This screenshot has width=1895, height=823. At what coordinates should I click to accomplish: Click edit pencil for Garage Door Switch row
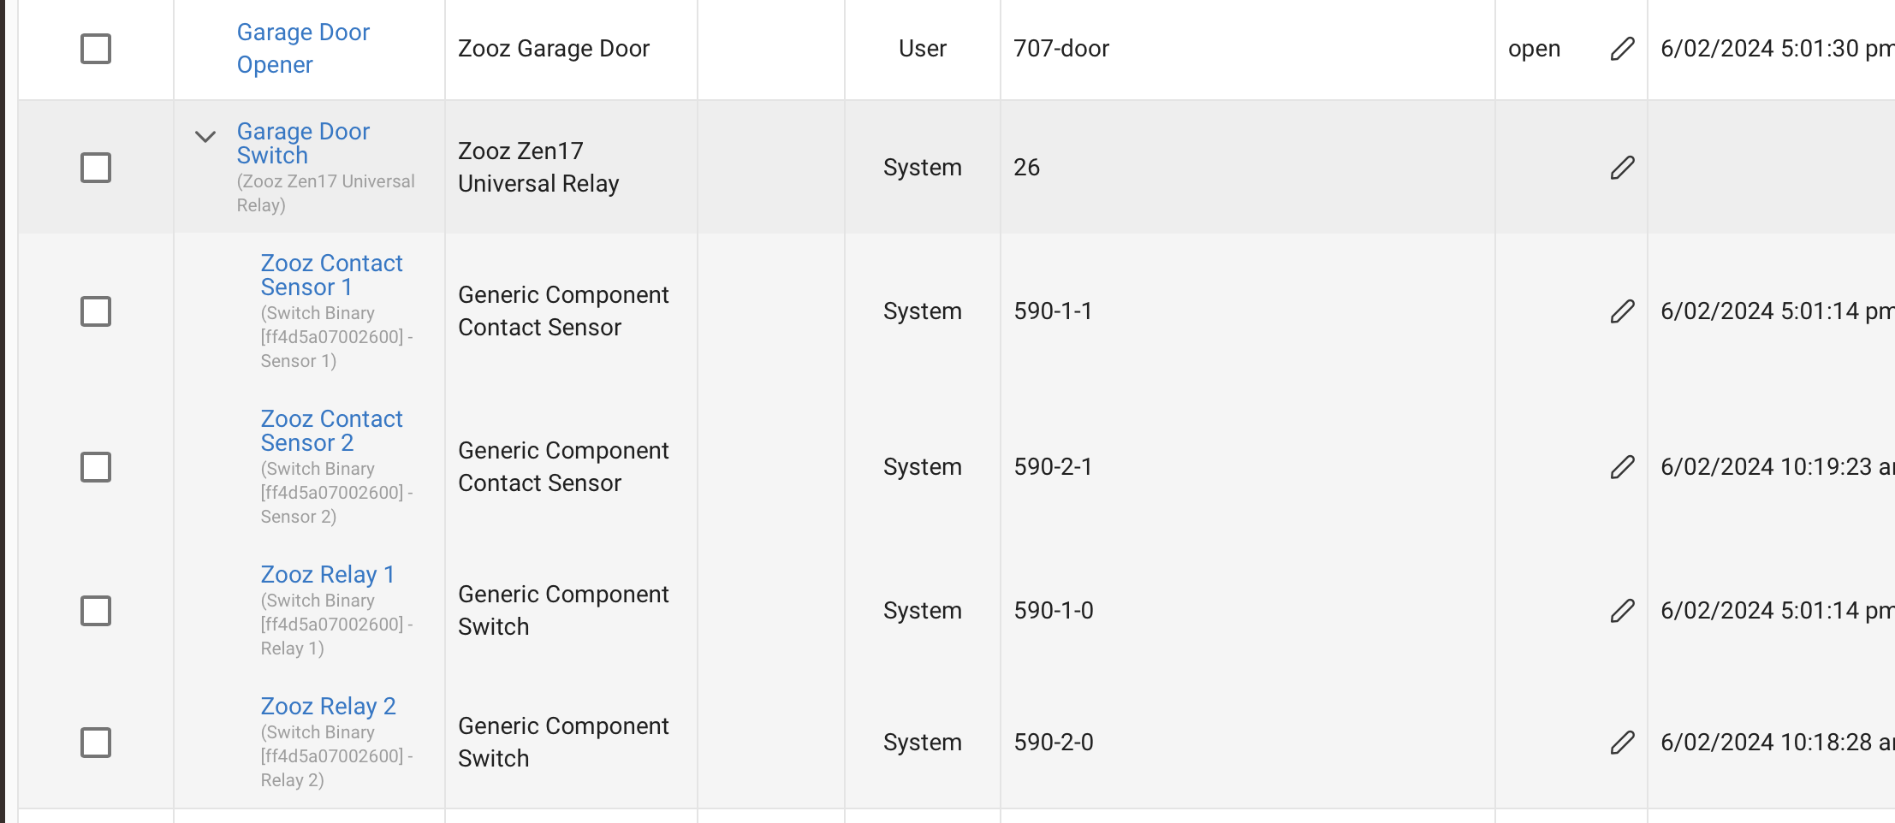1622,168
